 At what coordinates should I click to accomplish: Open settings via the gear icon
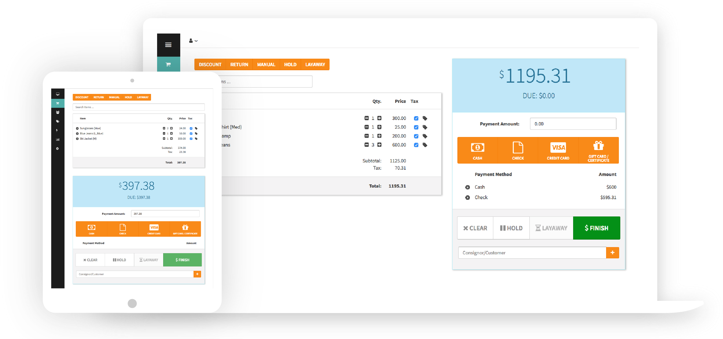click(58, 149)
